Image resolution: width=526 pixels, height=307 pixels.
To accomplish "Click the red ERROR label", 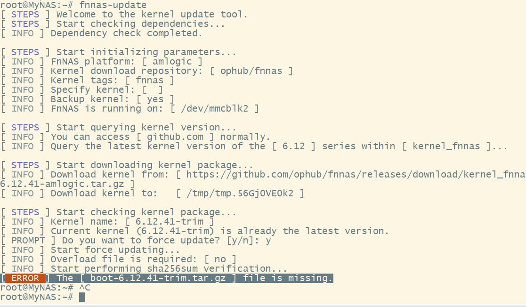I will point(25,278).
